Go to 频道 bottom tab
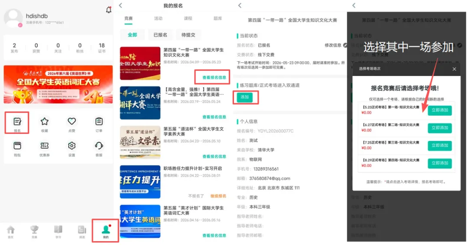468x245 pixels. (82, 232)
